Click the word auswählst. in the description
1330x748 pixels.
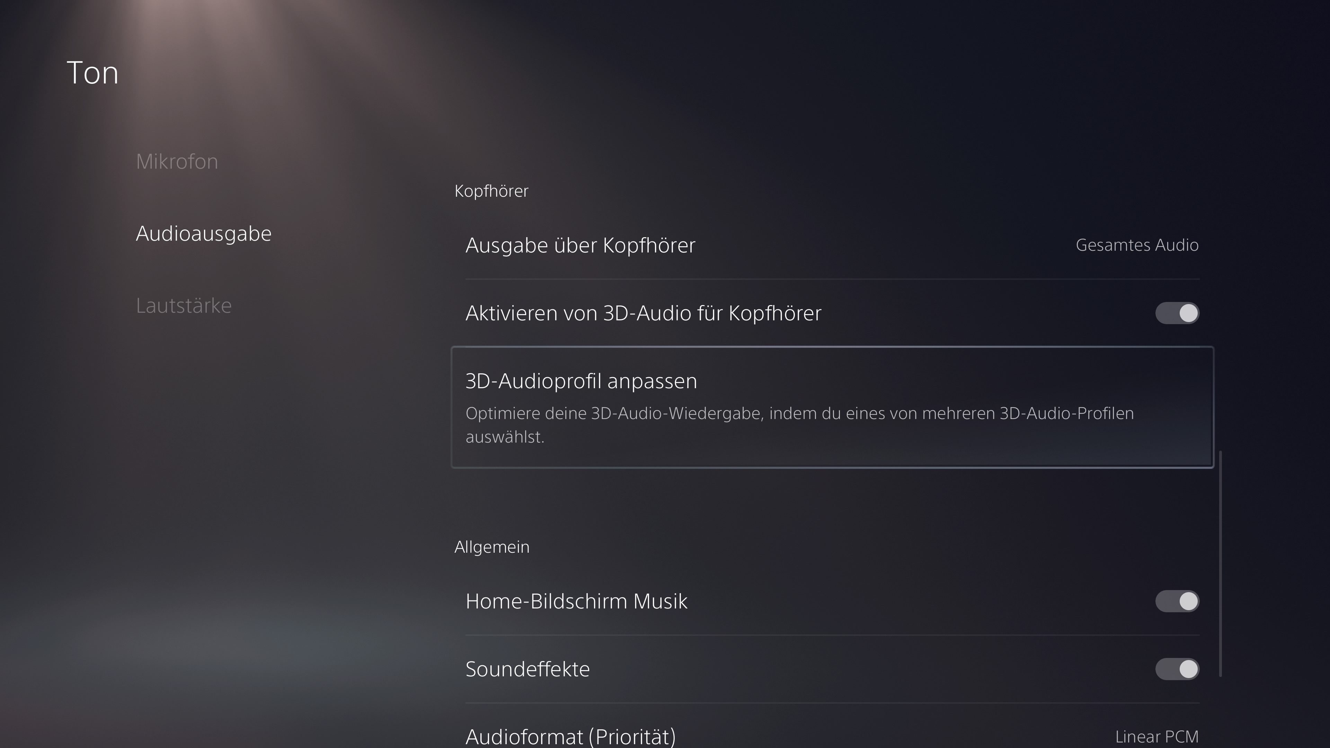click(504, 437)
